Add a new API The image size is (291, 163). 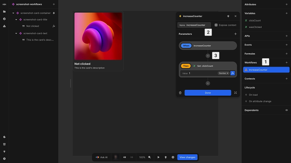click(286, 36)
